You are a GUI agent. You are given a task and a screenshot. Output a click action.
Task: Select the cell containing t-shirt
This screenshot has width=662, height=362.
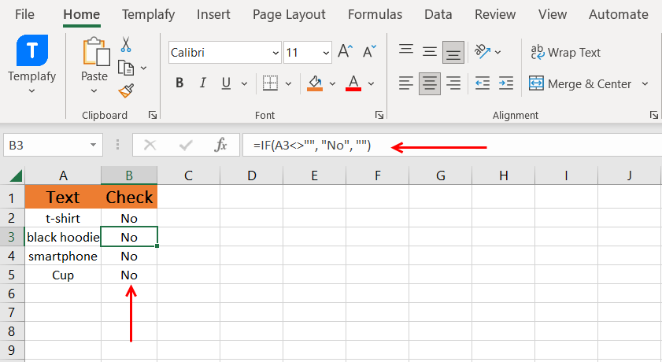point(63,218)
